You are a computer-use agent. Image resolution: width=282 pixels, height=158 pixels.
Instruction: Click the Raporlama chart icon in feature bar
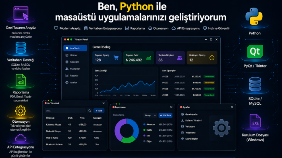click(127, 28)
